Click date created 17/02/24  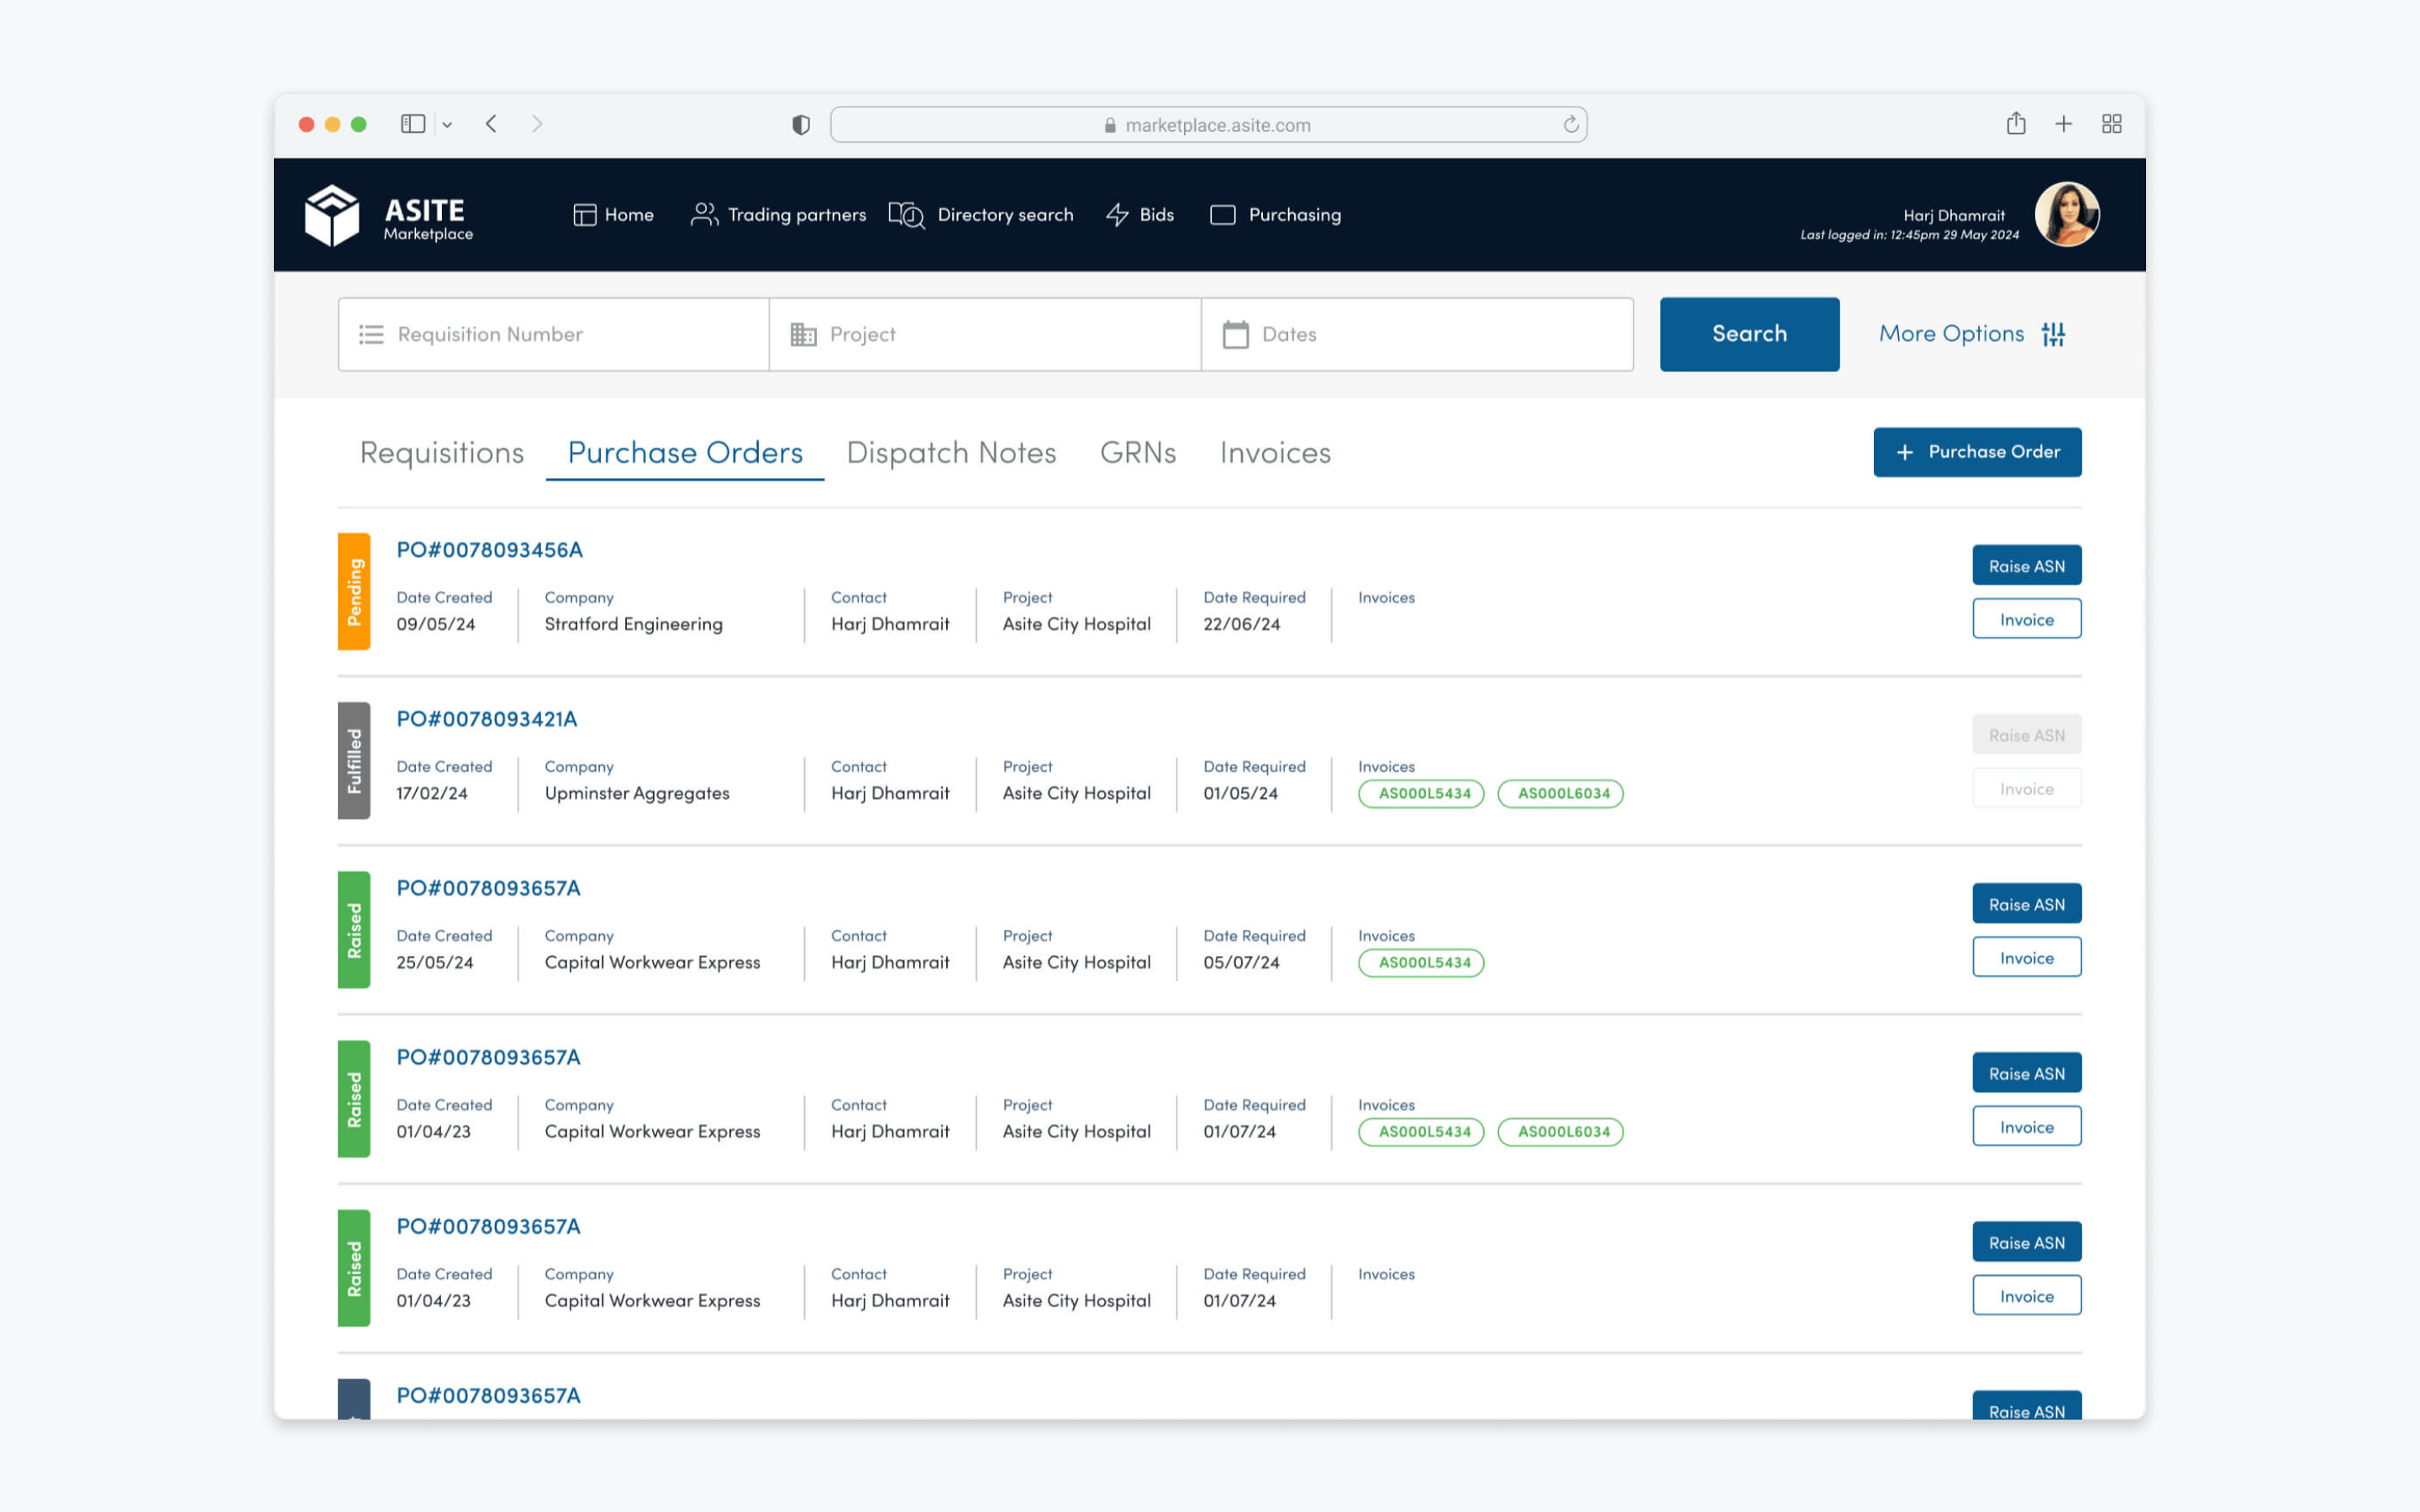pos(431,793)
